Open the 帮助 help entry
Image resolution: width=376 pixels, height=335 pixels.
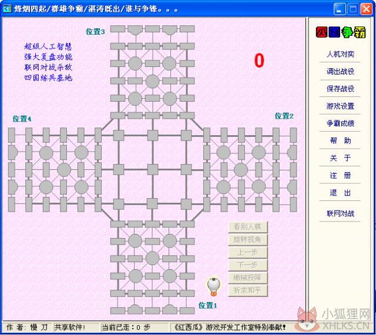[x=340, y=140]
